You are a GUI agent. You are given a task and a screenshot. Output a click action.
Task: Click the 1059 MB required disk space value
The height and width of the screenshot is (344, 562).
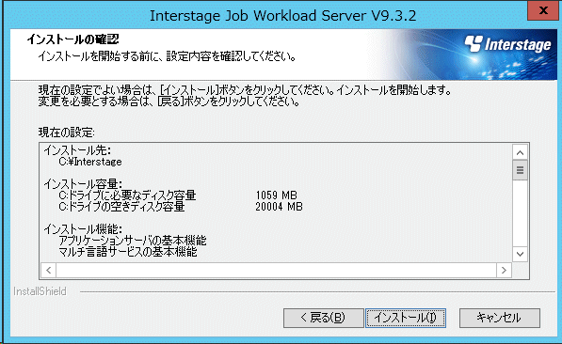[x=277, y=195]
